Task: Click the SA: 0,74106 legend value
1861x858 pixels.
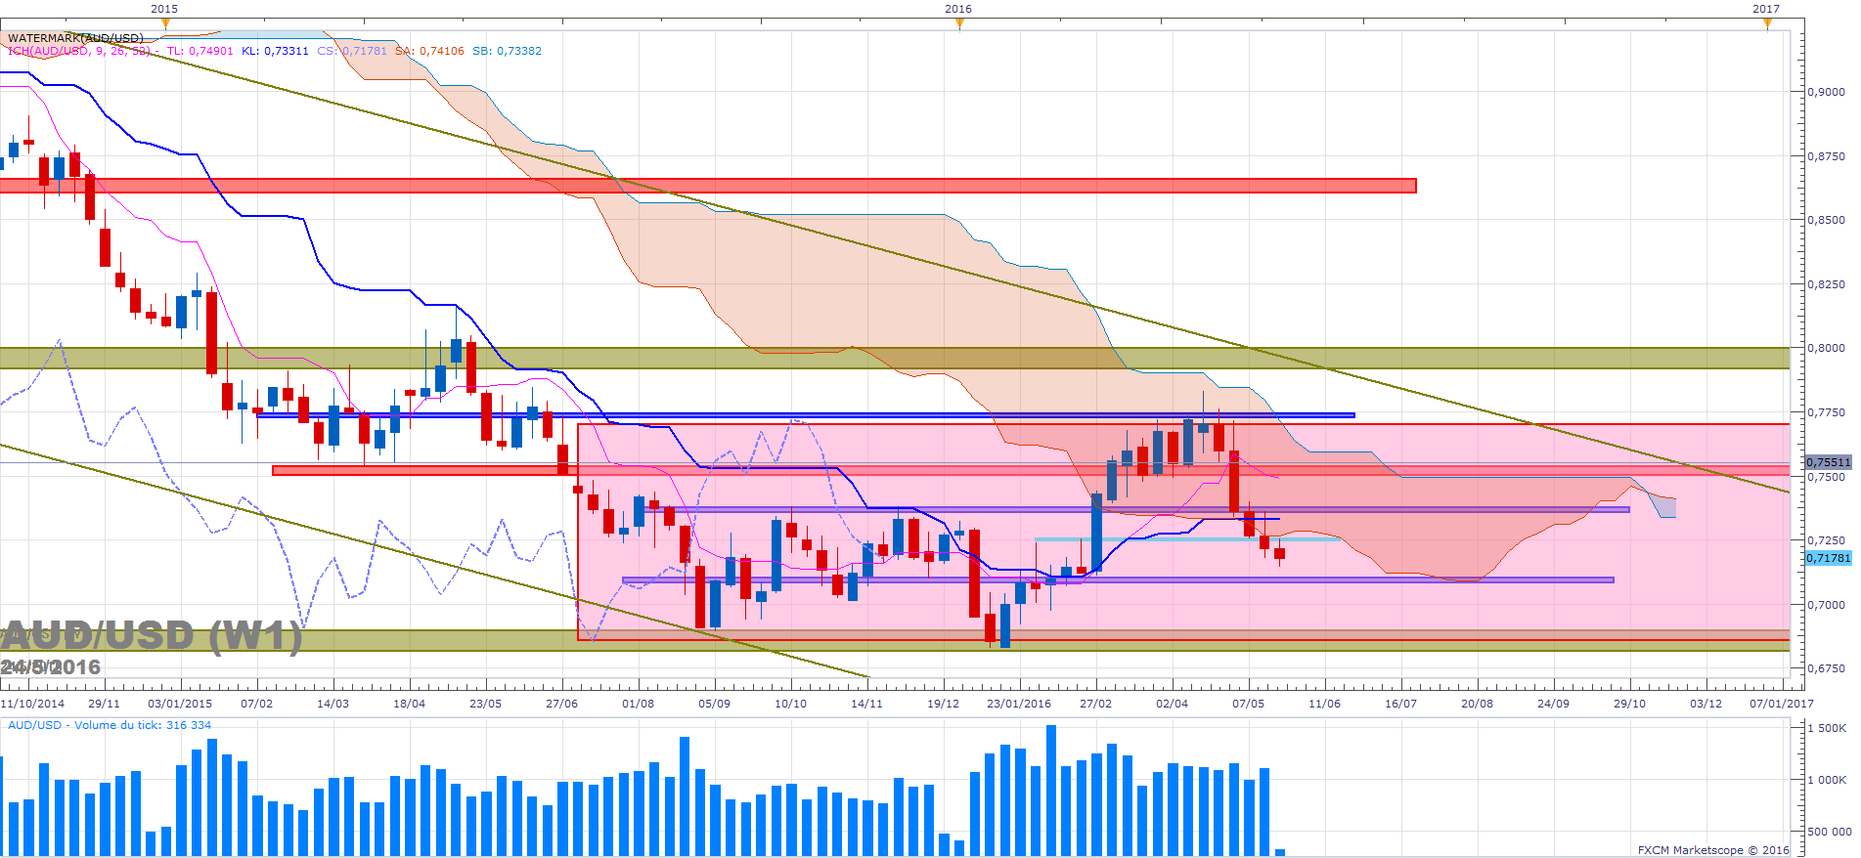Action: (429, 51)
